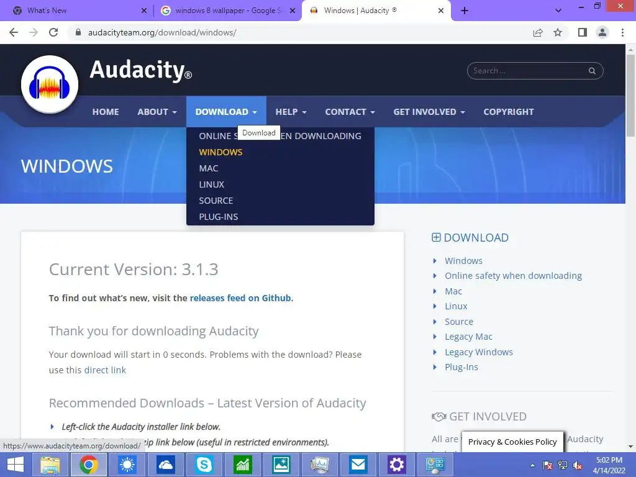Screen dimensions: 636x477
Task: Open Control Panel icon on taskbar
Action: point(435,465)
